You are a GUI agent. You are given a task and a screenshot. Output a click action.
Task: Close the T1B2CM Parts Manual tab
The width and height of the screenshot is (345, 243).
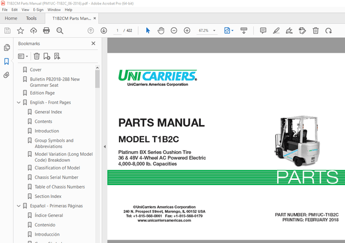click(x=95, y=18)
